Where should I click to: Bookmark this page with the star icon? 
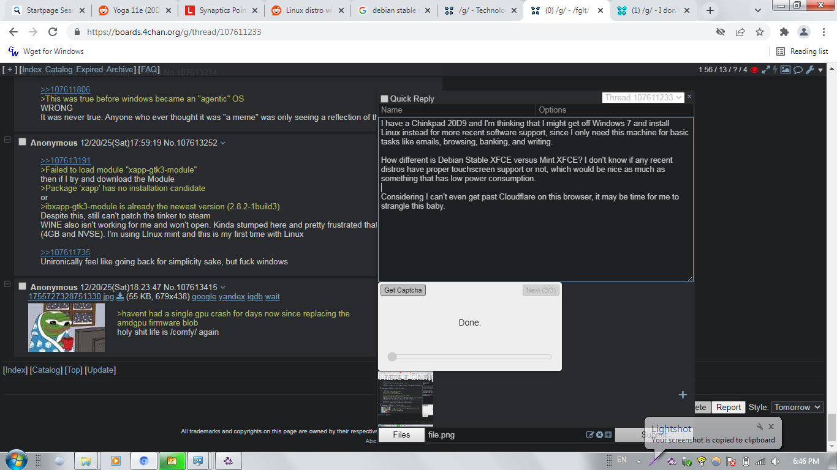pos(760,32)
